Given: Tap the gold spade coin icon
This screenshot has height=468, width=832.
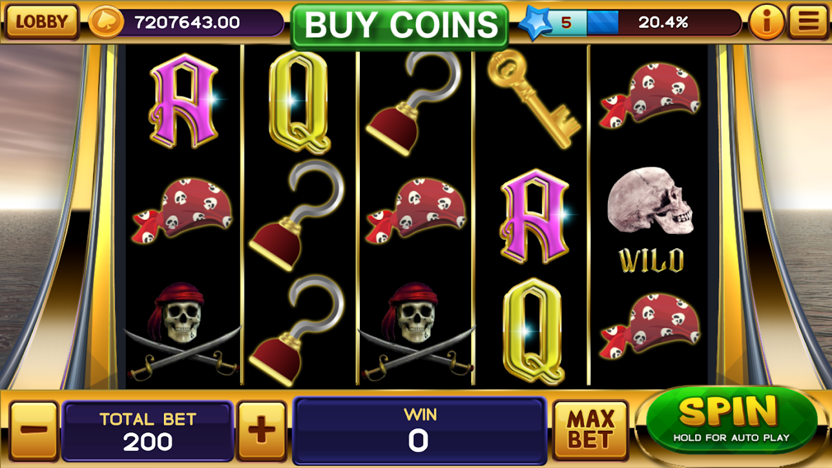Looking at the screenshot, I should tap(106, 22).
